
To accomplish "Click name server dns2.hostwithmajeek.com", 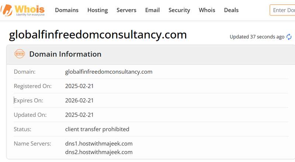I will pos(99,152).
